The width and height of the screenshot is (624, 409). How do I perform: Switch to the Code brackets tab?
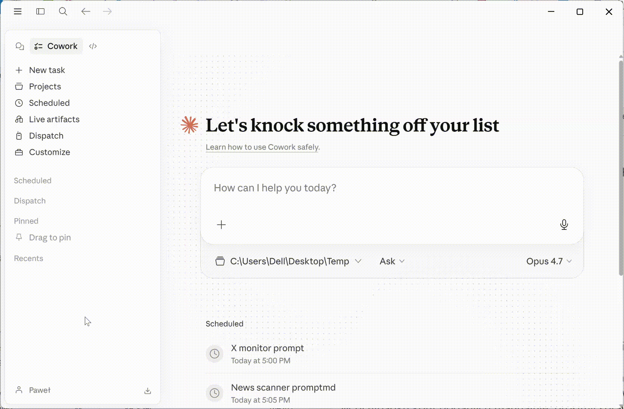[93, 46]
